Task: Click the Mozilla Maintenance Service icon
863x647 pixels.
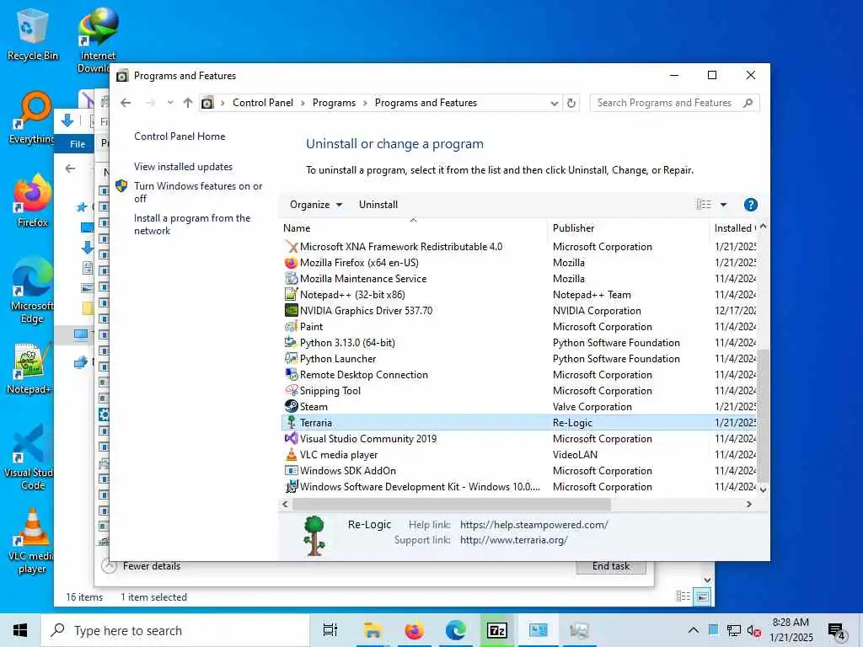Action: pos(291,279)
